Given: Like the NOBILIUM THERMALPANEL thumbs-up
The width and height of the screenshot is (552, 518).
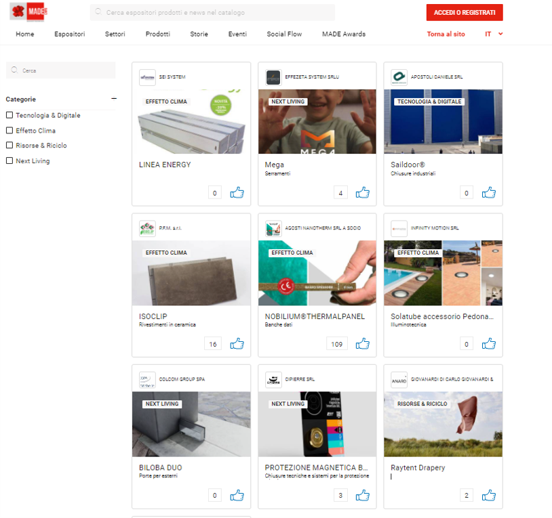Looking at the screenshot, I should (x=363, y=344).
